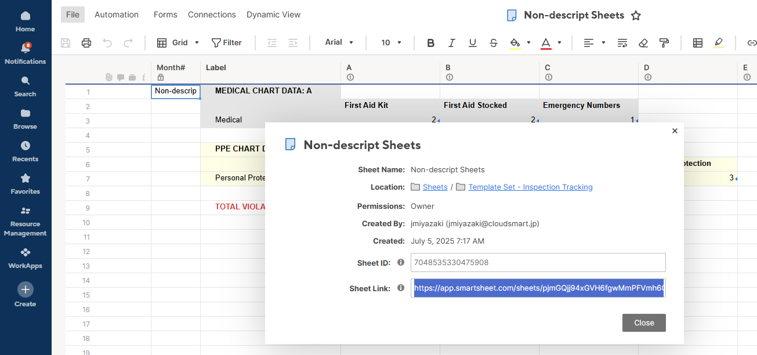Click the Undo arrow icon
Viewport: 757px width, 355px height.
click(x=107, y=42)
